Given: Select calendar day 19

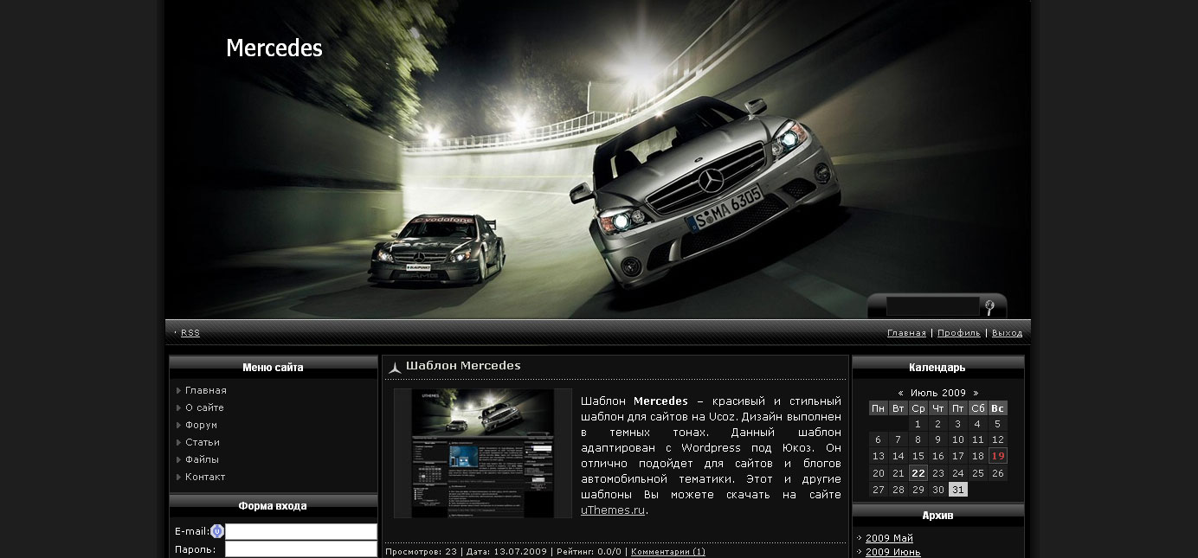Looking at the screenshot, I should click(x=998, y=456).
